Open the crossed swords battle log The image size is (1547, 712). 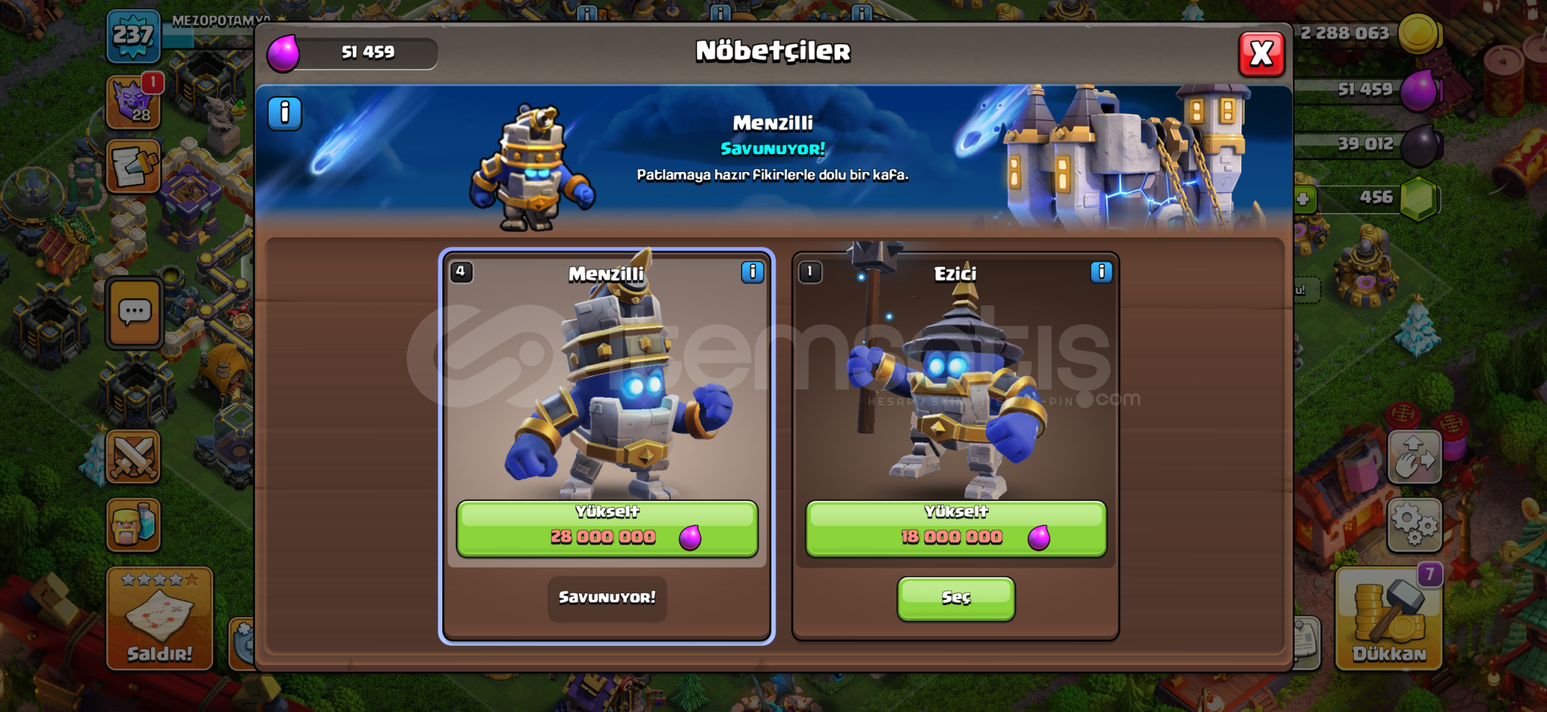(x=134, y=456)
